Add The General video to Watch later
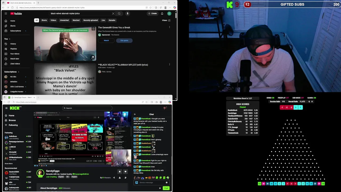 click(x=93, y=29)
